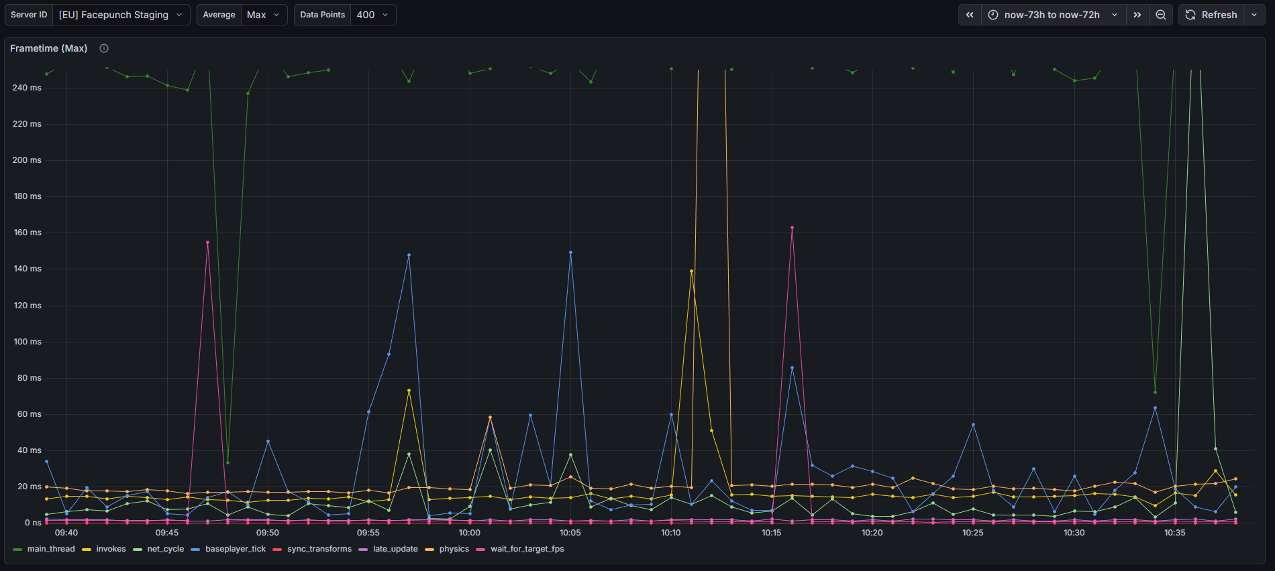Open the Data Points 400 dropdown
This screenshot has height=571, width=1275.
point(372,15)
